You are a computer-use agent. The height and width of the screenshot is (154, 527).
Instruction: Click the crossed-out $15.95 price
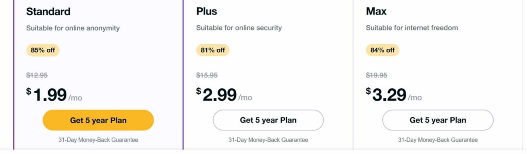click(x=207, y=75)
